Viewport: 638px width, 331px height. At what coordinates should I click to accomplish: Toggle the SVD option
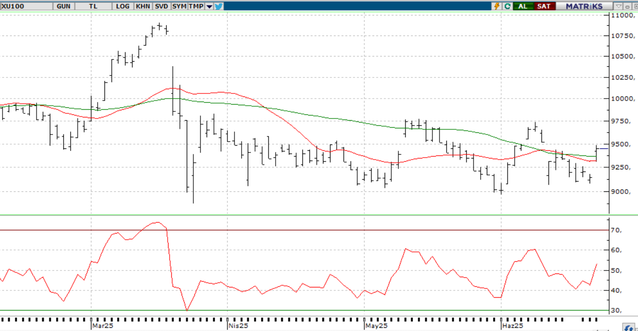click(161, 6)
